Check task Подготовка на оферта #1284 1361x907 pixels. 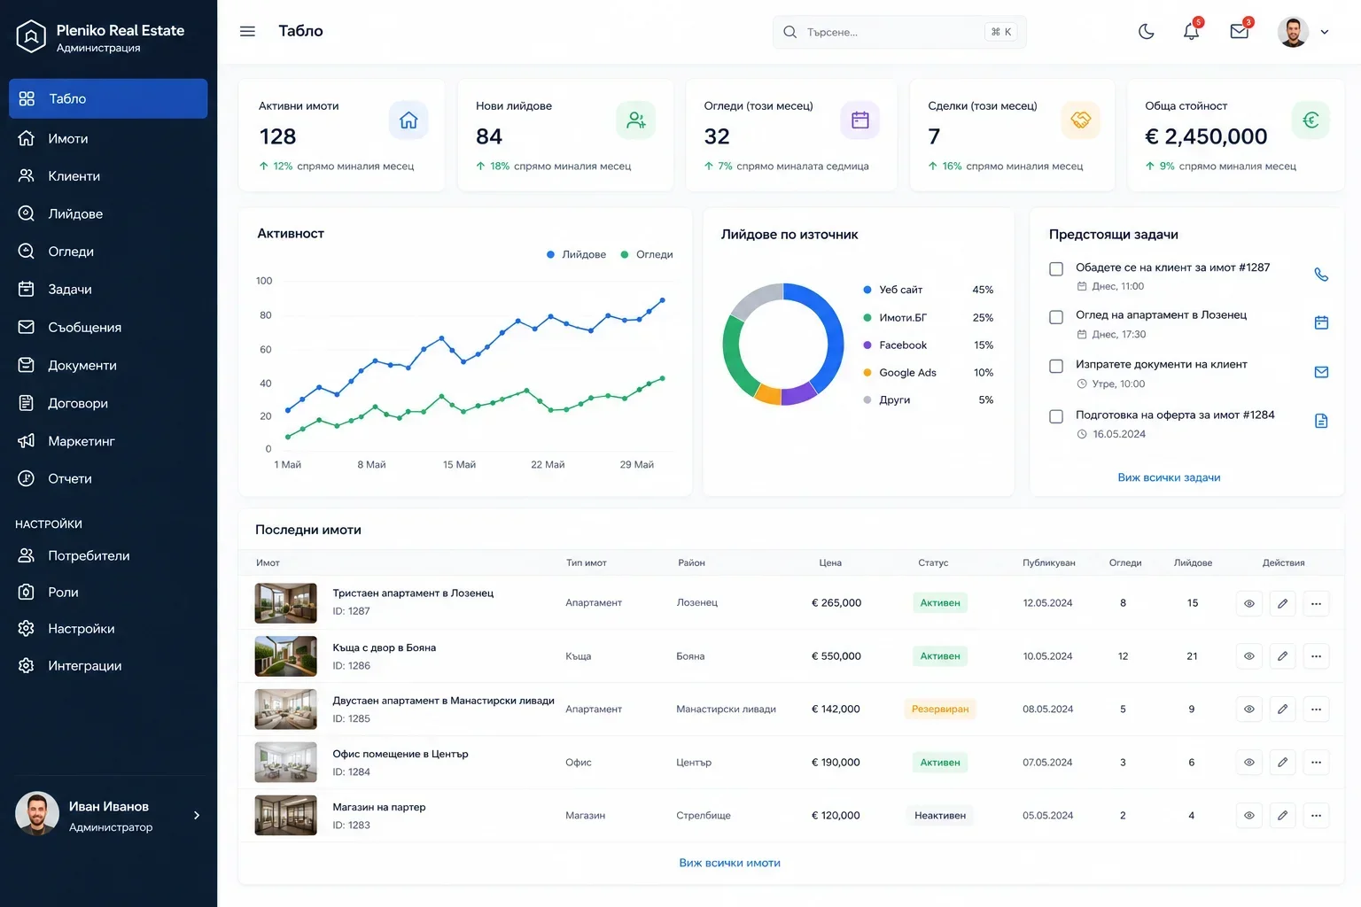pos(1056,416)
